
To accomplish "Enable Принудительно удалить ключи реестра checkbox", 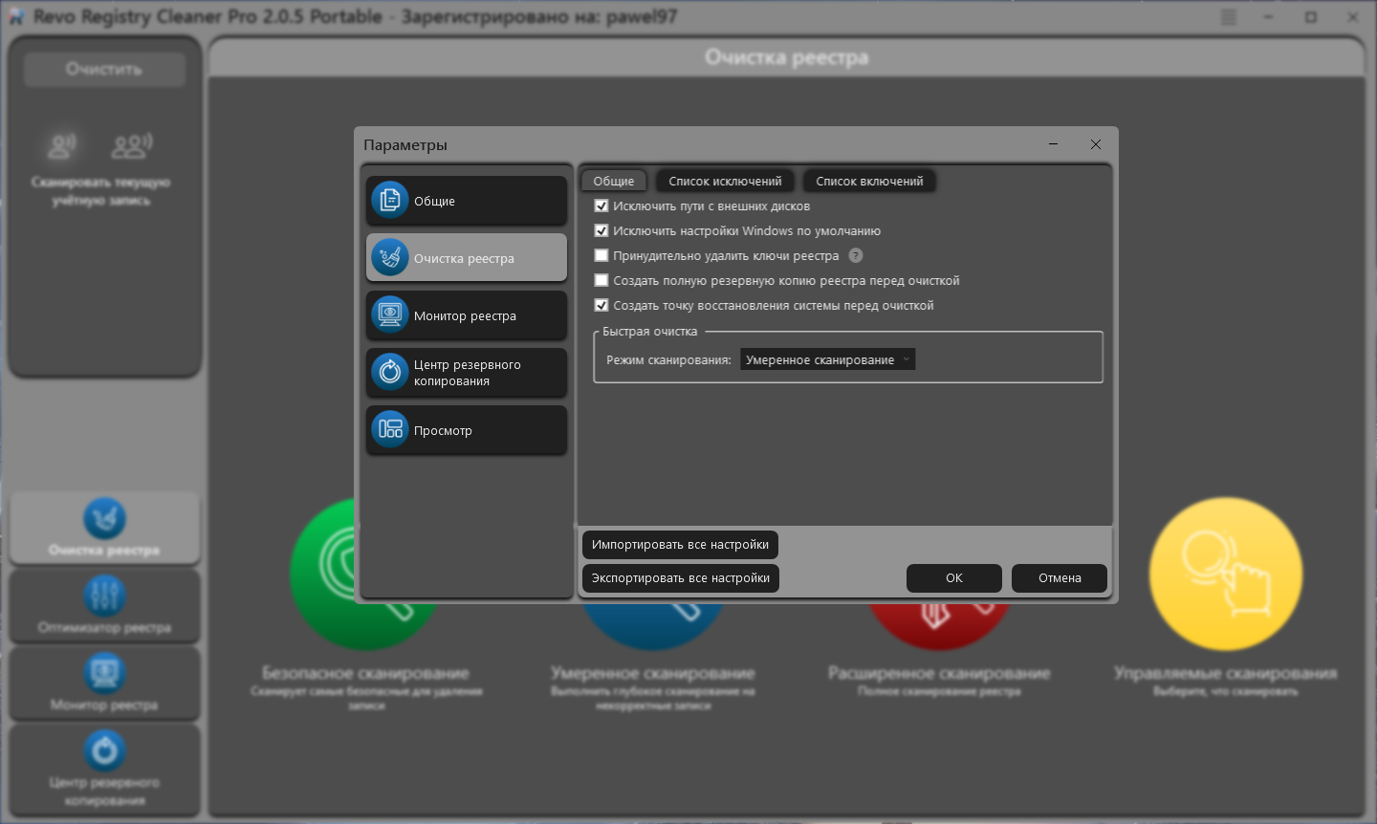I will coord(601,255).
